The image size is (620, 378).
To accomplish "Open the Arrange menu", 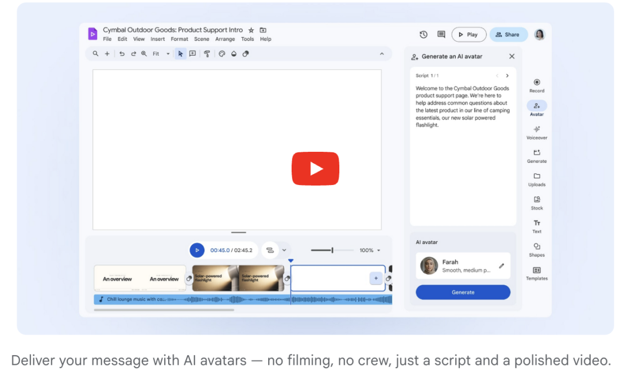I will pos(225,40).
